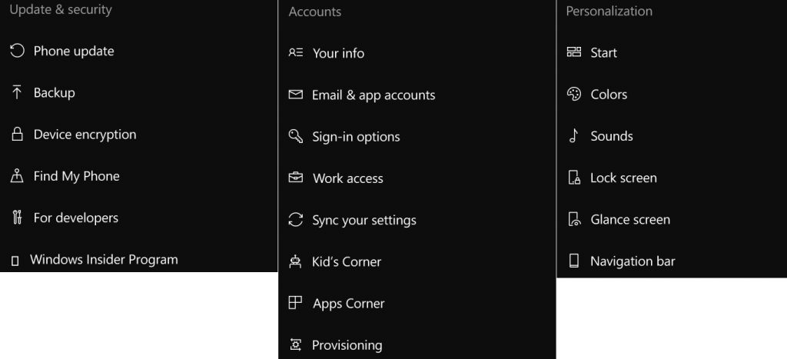Select Colors label
The image size is (787, 359).
[x=609, y=95]
